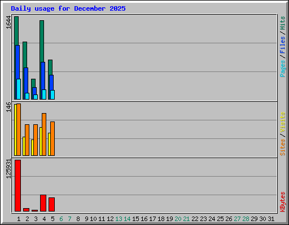Click day label 12 on x-axis

coord(110,219)
